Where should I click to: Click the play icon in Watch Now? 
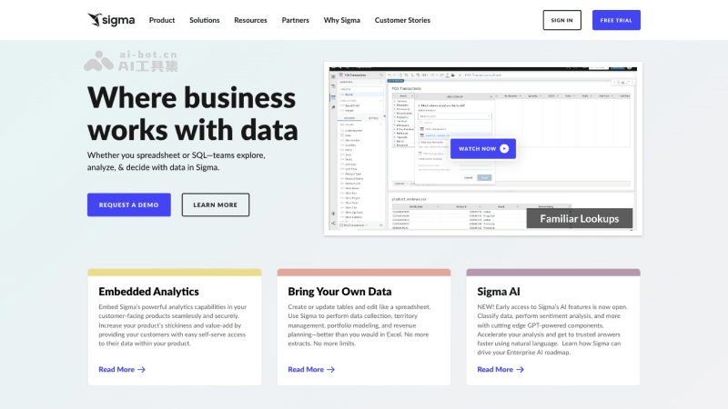pos(504,148)
